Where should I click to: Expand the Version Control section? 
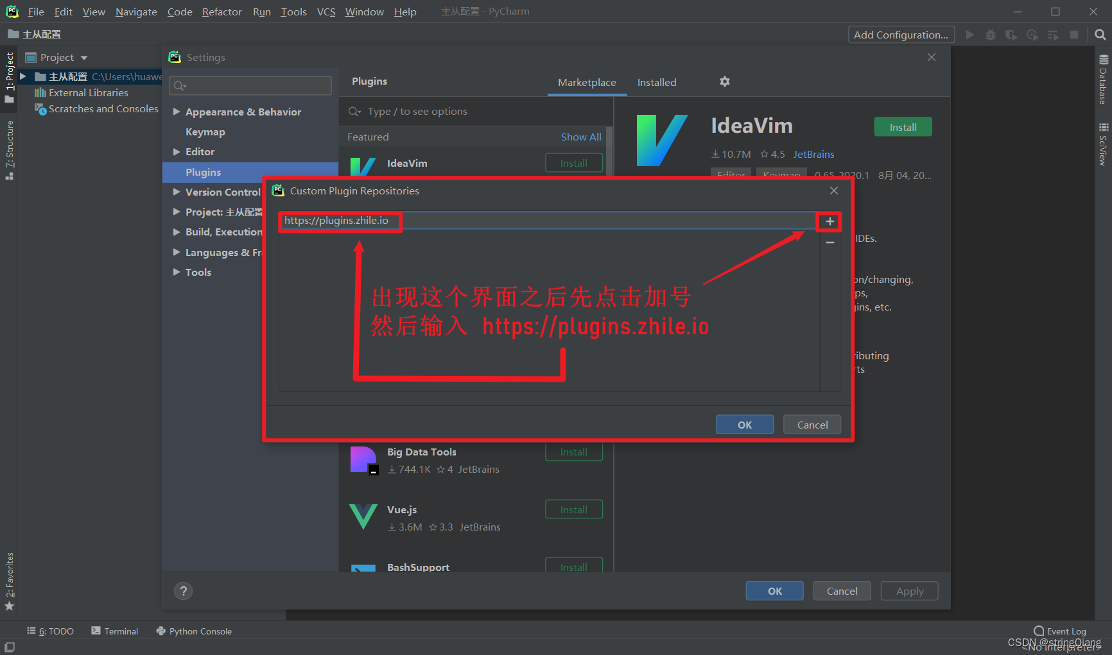coord(177,192)
